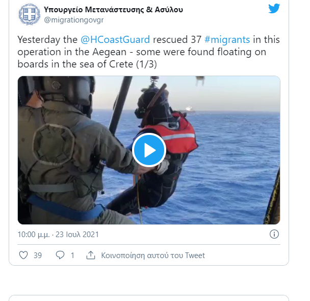Click the 10:00 μ.μ. tweet time
The height and width of the screenshot is (301, 310).
tap(34, 235)
